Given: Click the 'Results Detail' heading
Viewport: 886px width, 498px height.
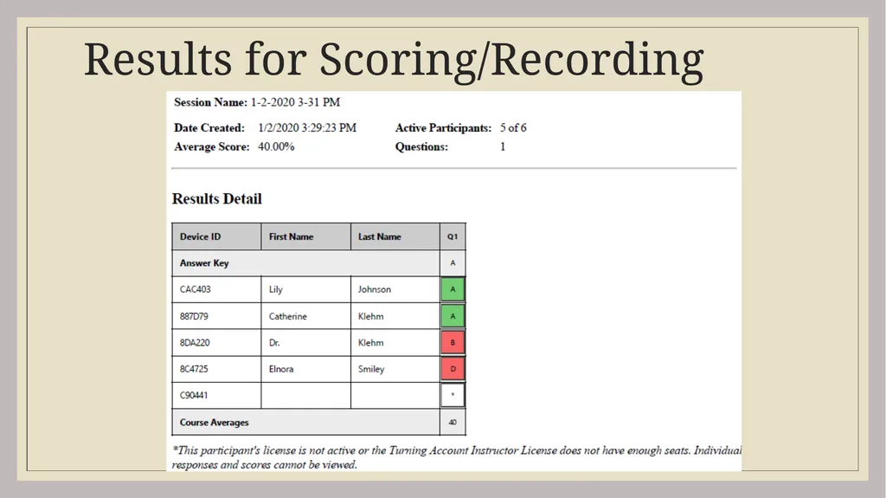Looking at the screenshot, I should pyautogui.click(x=217, y=198).
